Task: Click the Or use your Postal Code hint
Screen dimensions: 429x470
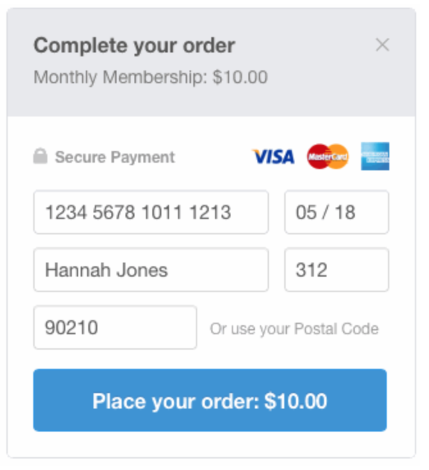Action: [x=294, y=329]
